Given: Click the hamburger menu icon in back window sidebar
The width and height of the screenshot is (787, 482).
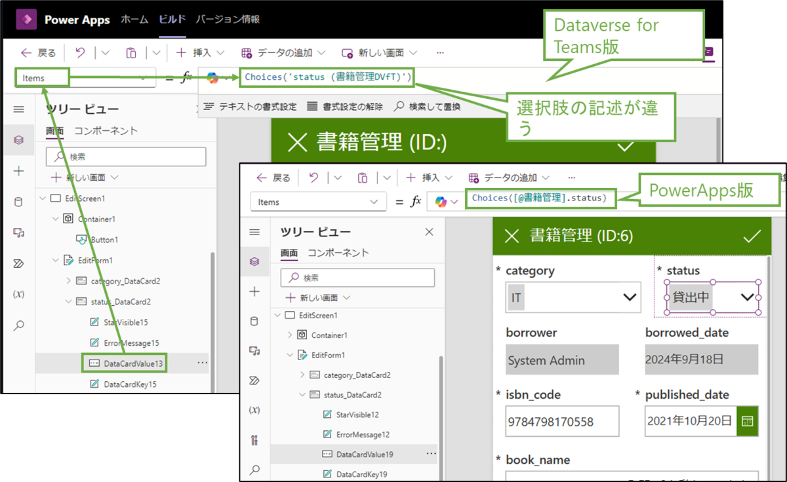Looking at the screenshot, I should (18, 109).
